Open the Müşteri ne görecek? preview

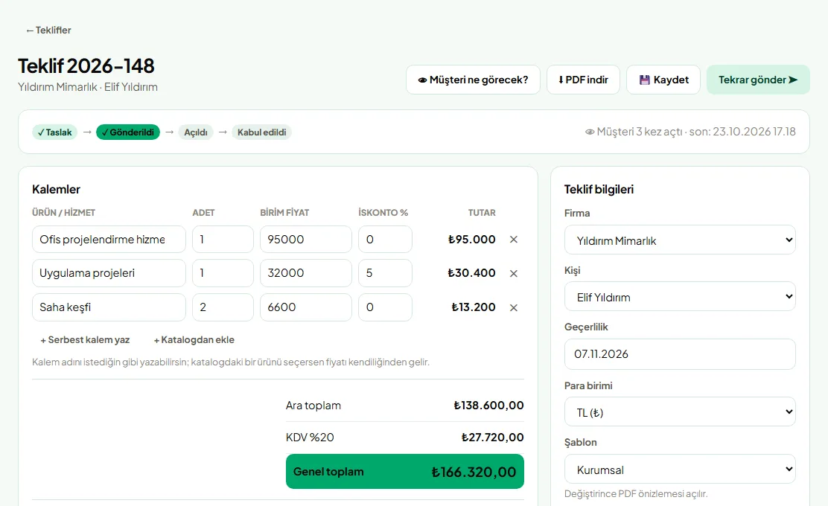(x=473, y=80)
